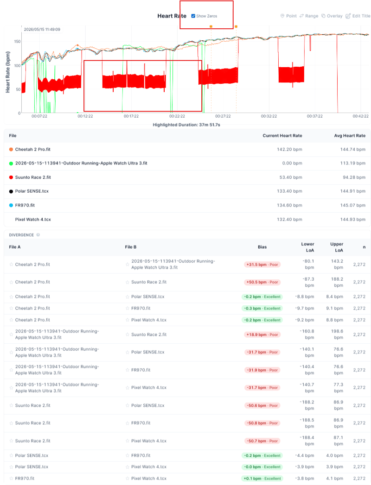Click the Point marker tool icon
This screenshot has width=371, height=485.
point(282,16)
